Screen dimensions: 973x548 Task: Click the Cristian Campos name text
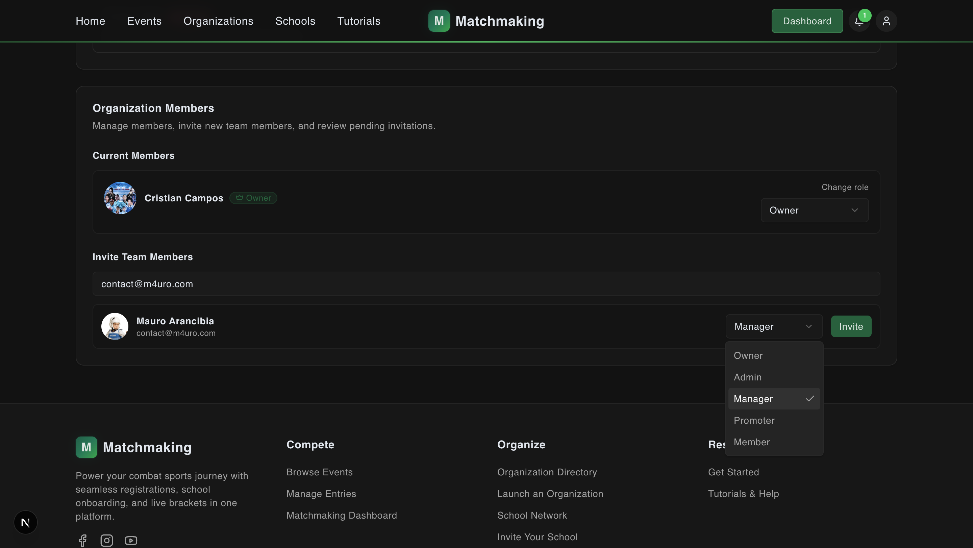click(184, 198)
